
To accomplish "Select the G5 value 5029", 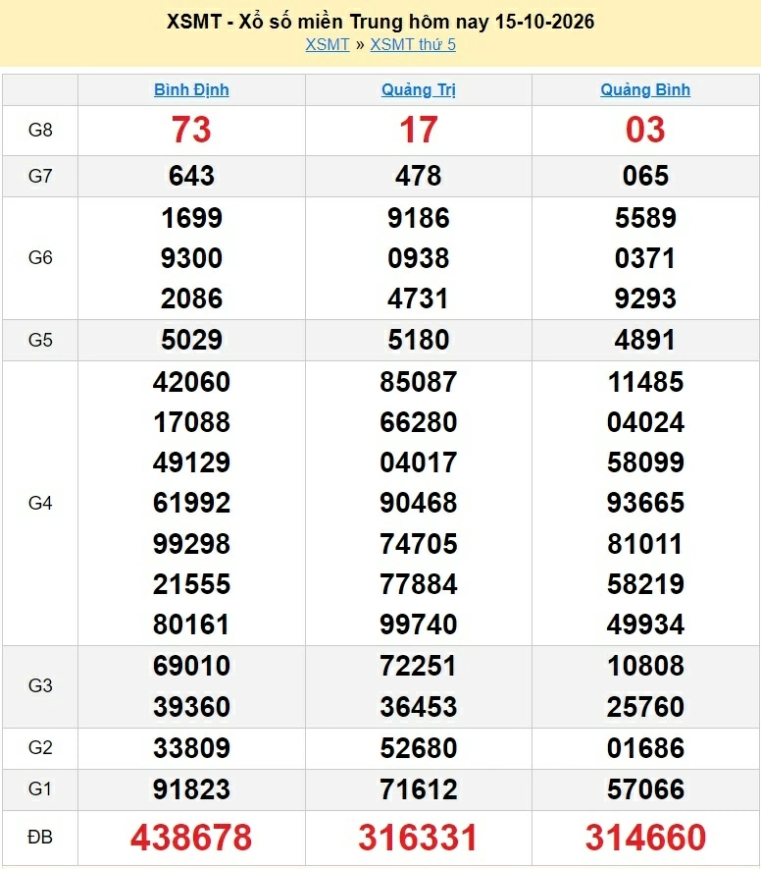I will (191, 340).
